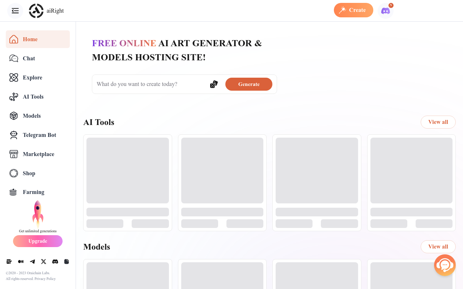
Task: Click the Telegram Bot robot icon
Action: pos(14,135)
